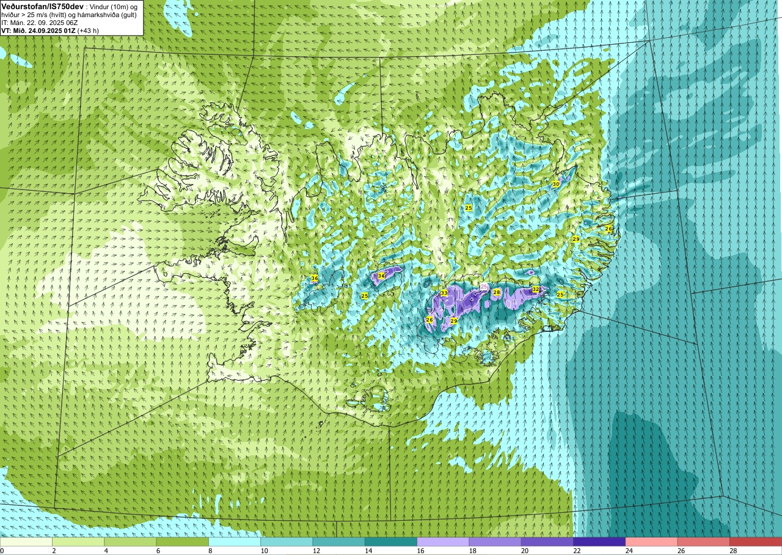Select the 24–26 m/s light pink swatch
This screenshot has width=782, height=555.
point(652,542)
